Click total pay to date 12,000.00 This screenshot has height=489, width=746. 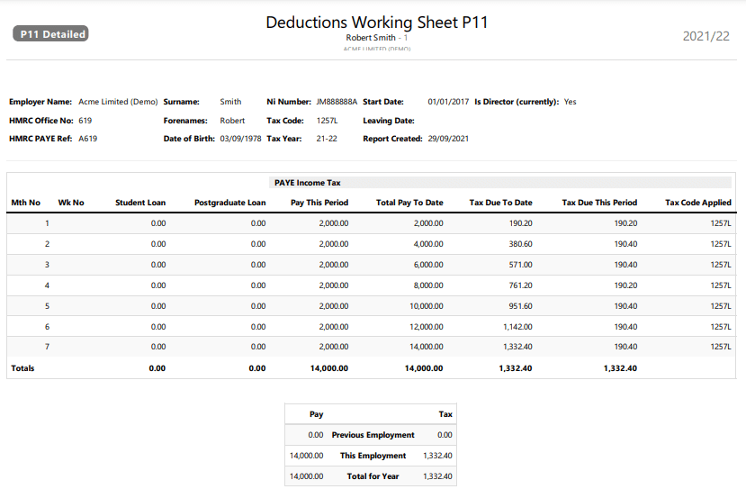coord(427,327)
